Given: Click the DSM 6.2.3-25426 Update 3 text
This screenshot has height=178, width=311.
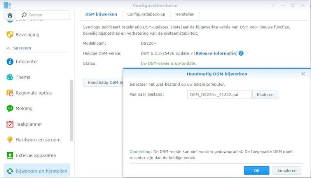Looking at the screenshot, I should point(167,53).
